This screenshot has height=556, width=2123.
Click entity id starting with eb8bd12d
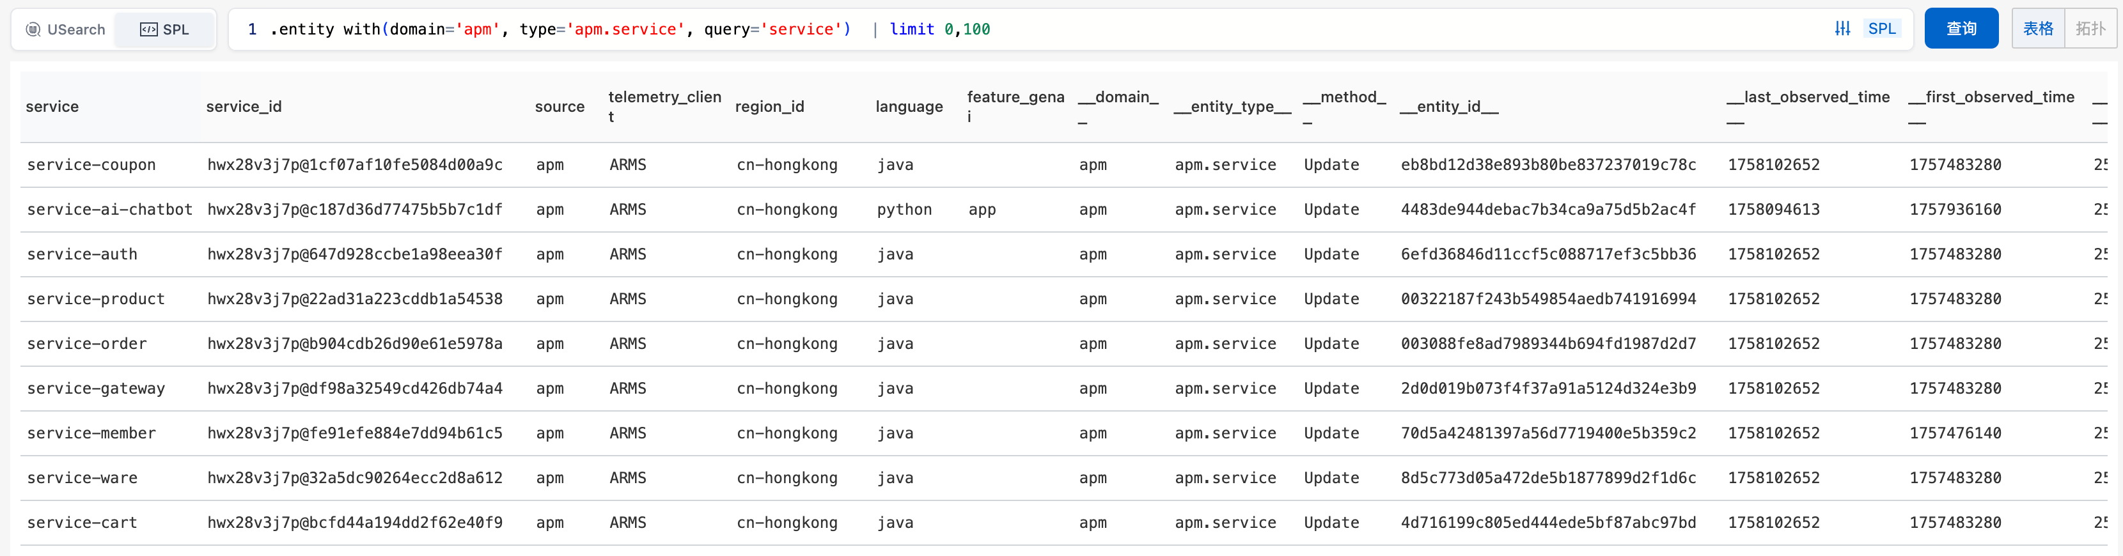coord(1547,165)
